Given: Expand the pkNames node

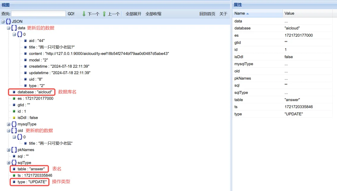Looking at the screenshot, I should coord(8,150).
